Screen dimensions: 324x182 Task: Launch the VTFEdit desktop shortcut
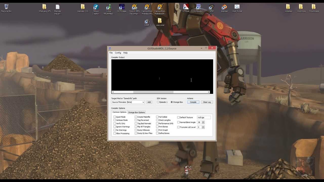coord(186,8)
